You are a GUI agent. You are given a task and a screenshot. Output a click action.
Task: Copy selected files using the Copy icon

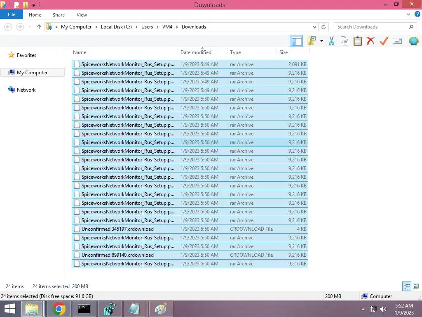point(345,41)
